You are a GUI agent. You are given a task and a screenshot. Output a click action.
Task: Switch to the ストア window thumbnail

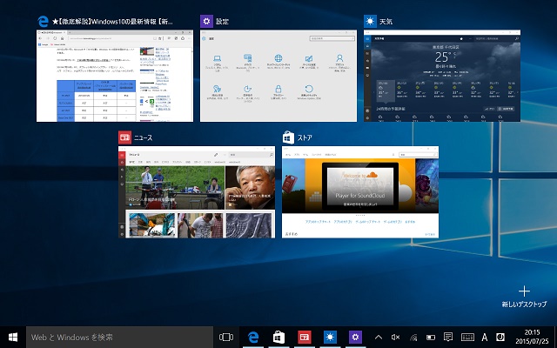tap(360, 191)
